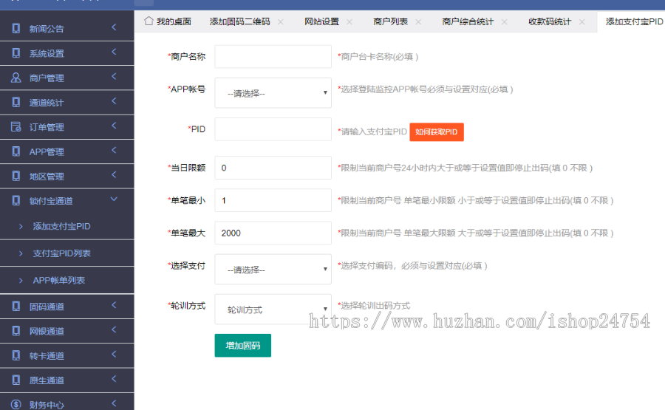The image size is (665, 410).
Task: Click the 财务中心 dollar icon
Action: point(16,405)
